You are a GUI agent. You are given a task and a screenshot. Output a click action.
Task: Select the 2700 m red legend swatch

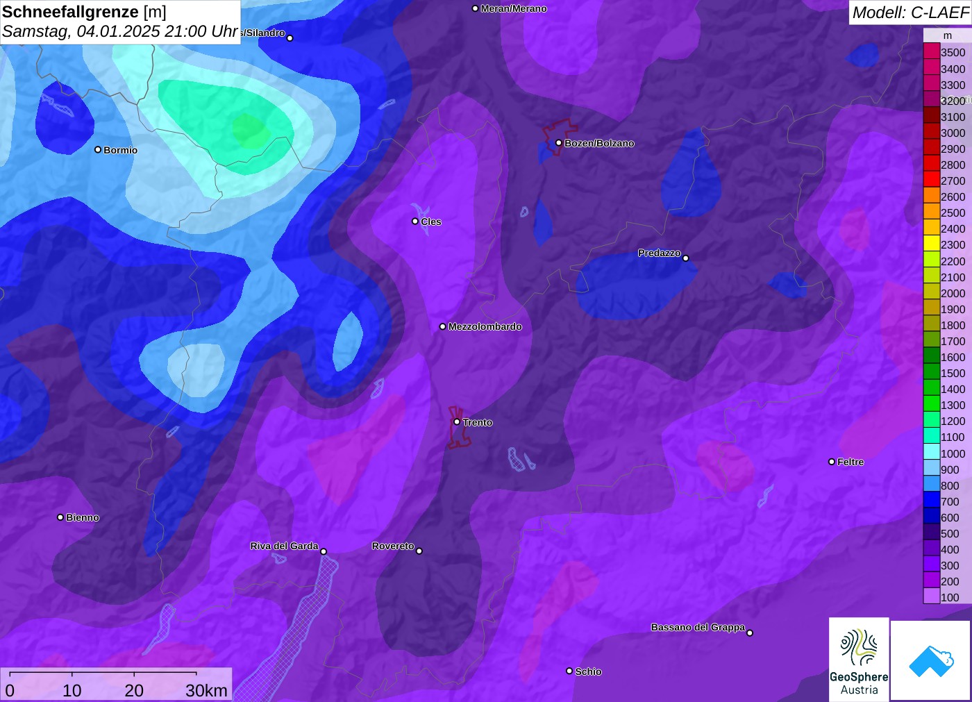pyautogui.click(x=932, y=179)
